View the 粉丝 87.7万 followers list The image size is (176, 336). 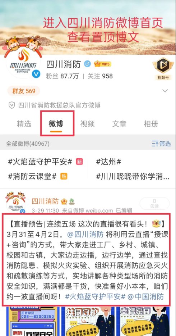(62, 76)
